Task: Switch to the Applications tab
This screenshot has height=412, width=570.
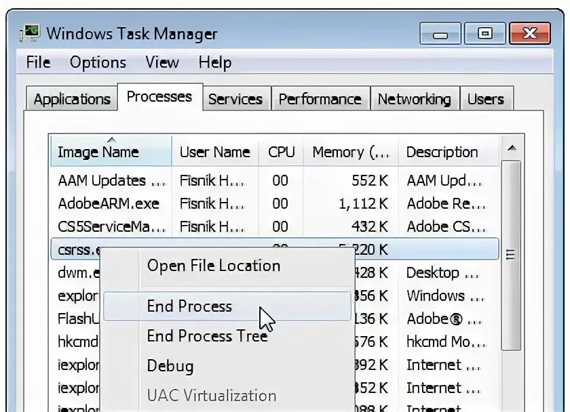Action: click(72, 99)
